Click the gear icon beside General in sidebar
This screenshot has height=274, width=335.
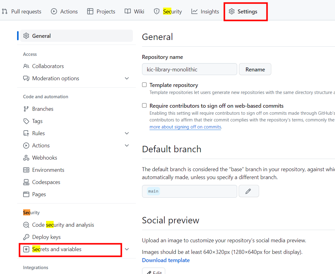[26, 36]
